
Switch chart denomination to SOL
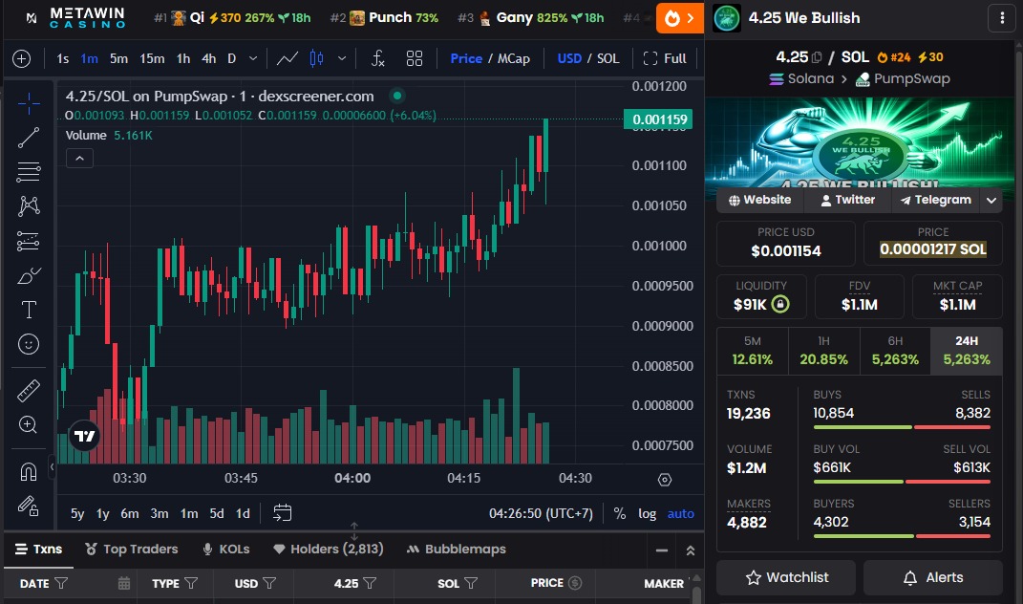608,58
